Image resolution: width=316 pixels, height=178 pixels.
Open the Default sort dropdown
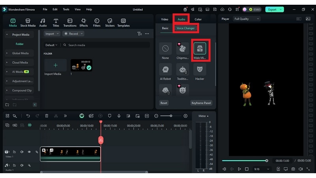click(x=51, y=45)
